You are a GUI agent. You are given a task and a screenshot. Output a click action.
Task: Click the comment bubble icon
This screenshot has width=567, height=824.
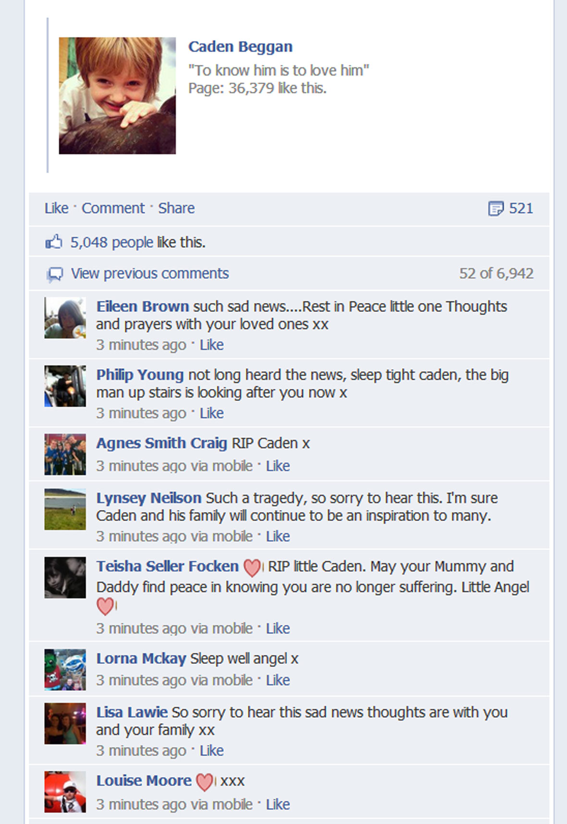pyautogui.click(x=55, y=274)
